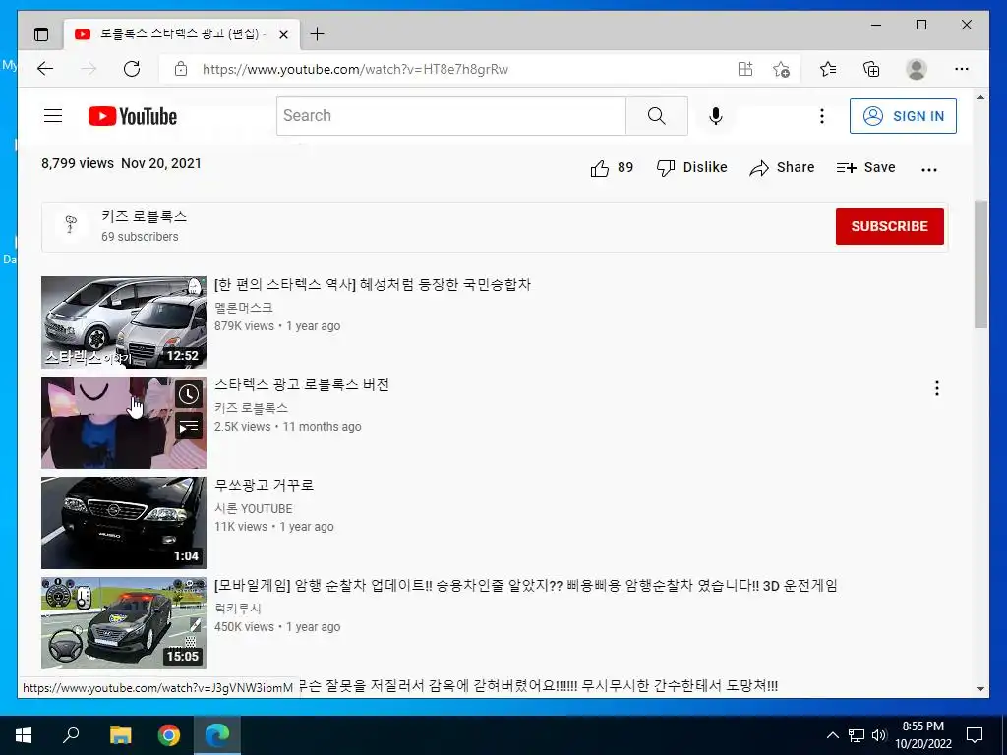Save video to a playlist
Screen dimensions: 1007x755
865,167
